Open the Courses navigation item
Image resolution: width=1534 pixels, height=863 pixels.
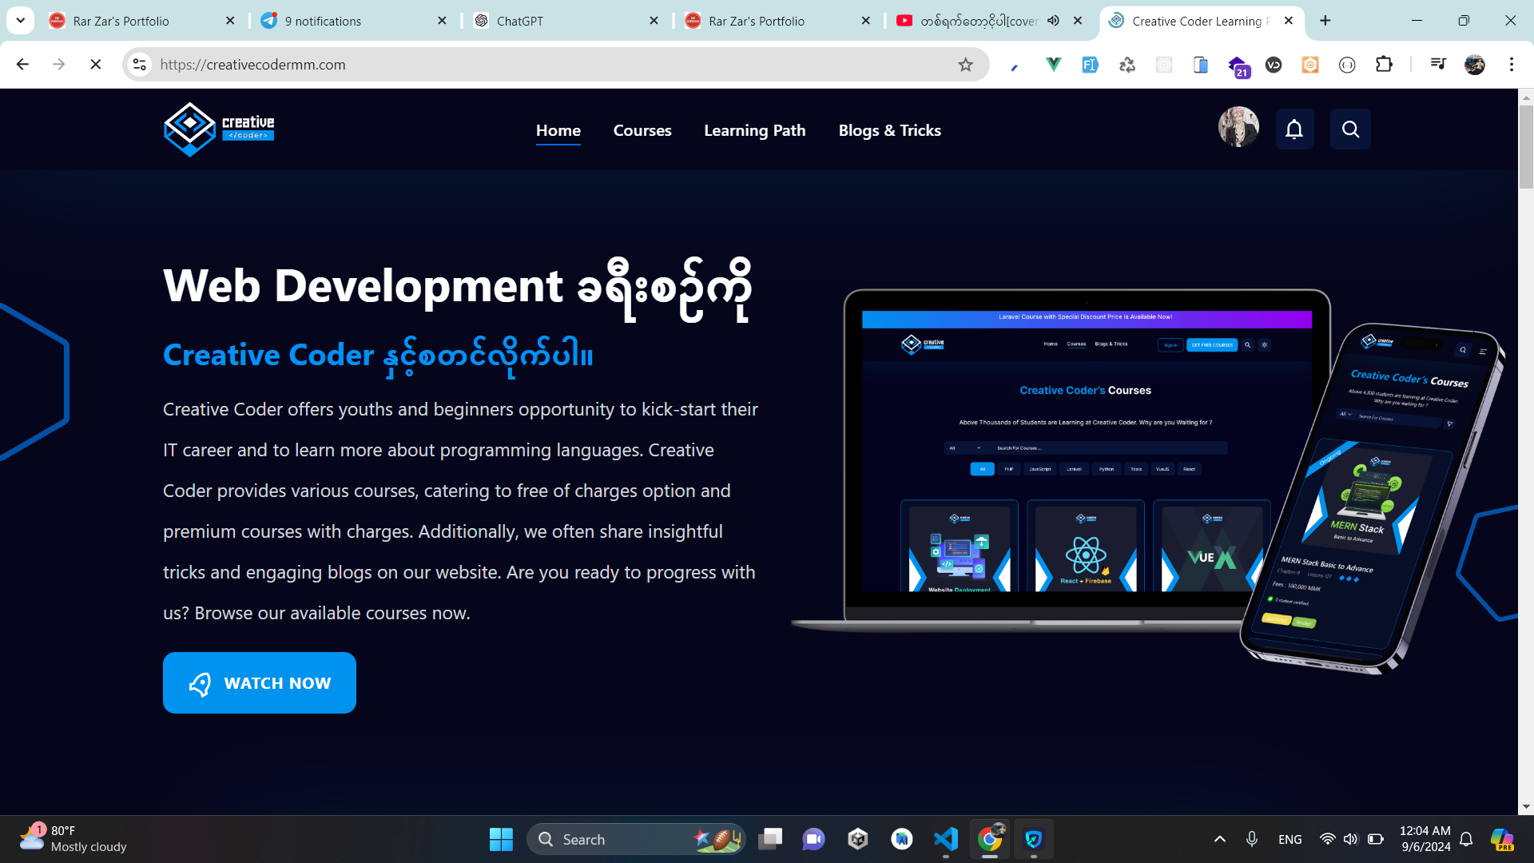coord(642,130)
